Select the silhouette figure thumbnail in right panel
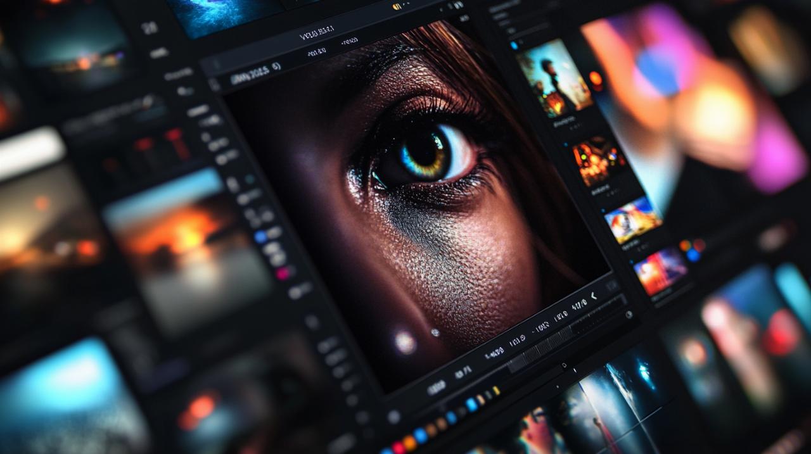The width and height of the screenshot is (811, 454). pos(554,78)
